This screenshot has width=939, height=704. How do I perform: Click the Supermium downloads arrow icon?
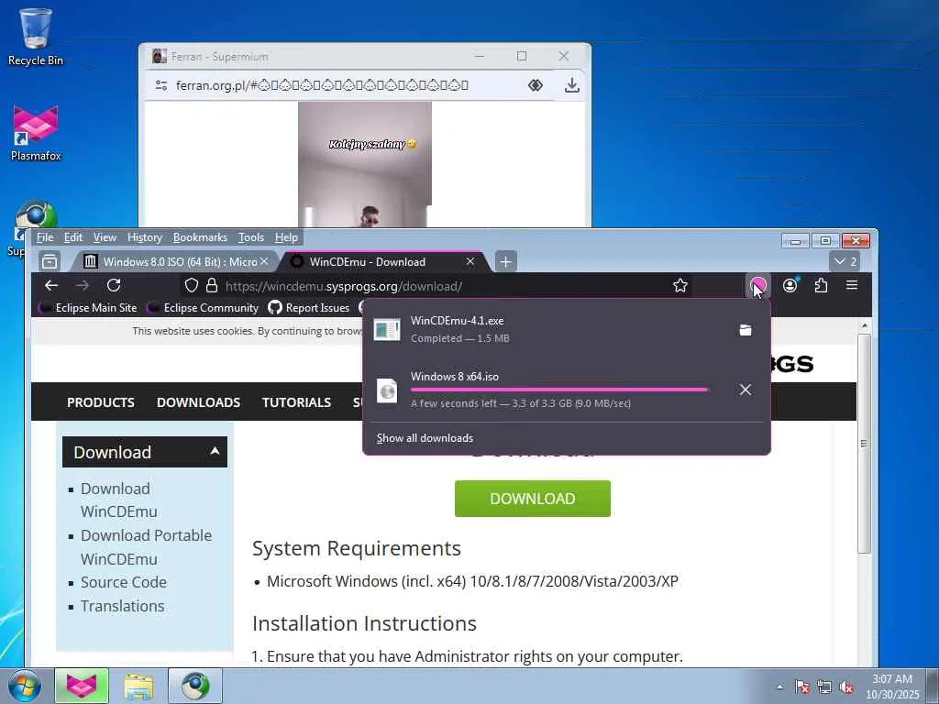(x=572, y=85)
